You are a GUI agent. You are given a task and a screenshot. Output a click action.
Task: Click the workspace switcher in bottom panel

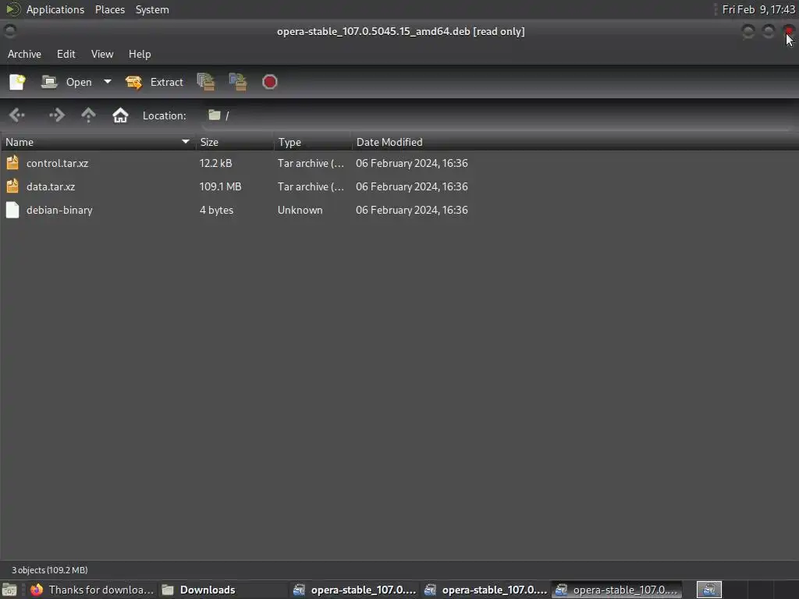pyautogui.click(x=708, y=590)
